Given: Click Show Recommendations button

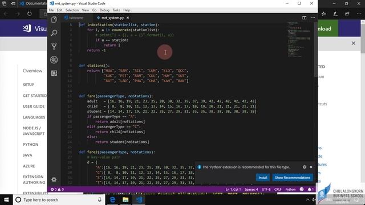Looking at the screenshot, I should pyautogui.click(x=293, y=178).
